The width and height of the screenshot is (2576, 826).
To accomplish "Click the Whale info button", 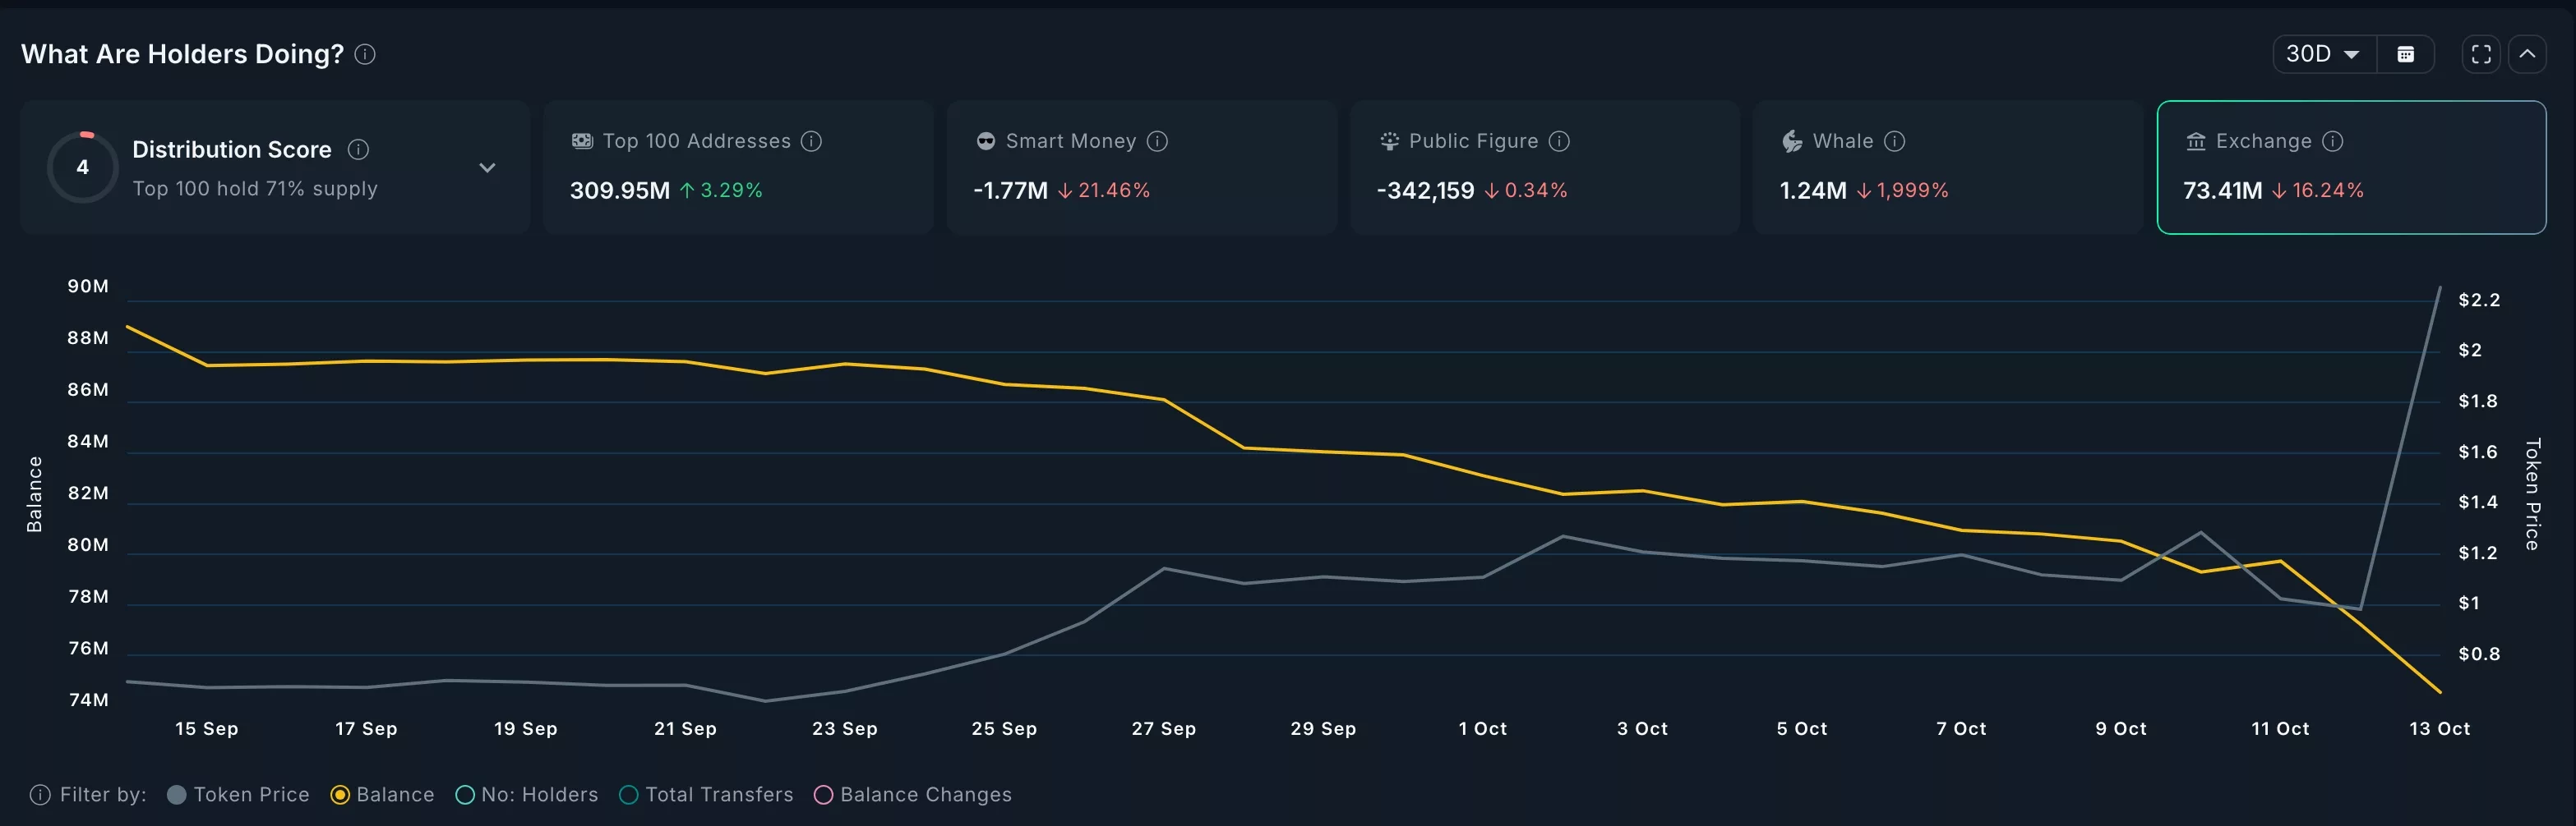I will tap(1893, 141).
